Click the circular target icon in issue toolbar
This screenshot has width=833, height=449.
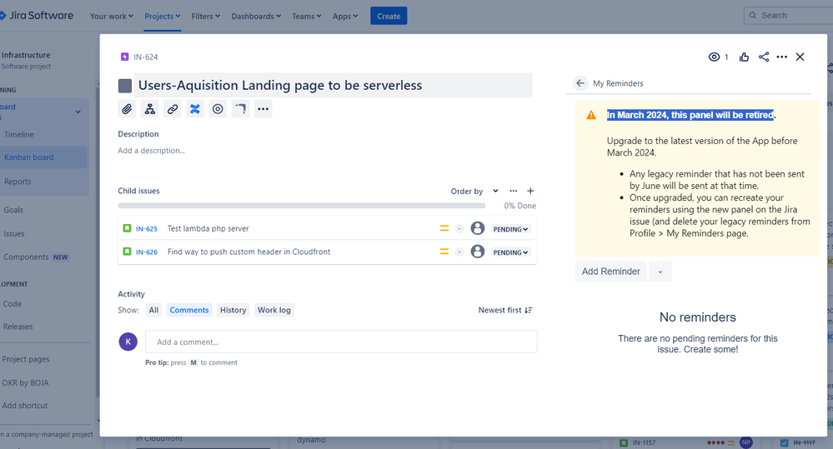click(x=218, y=109)
